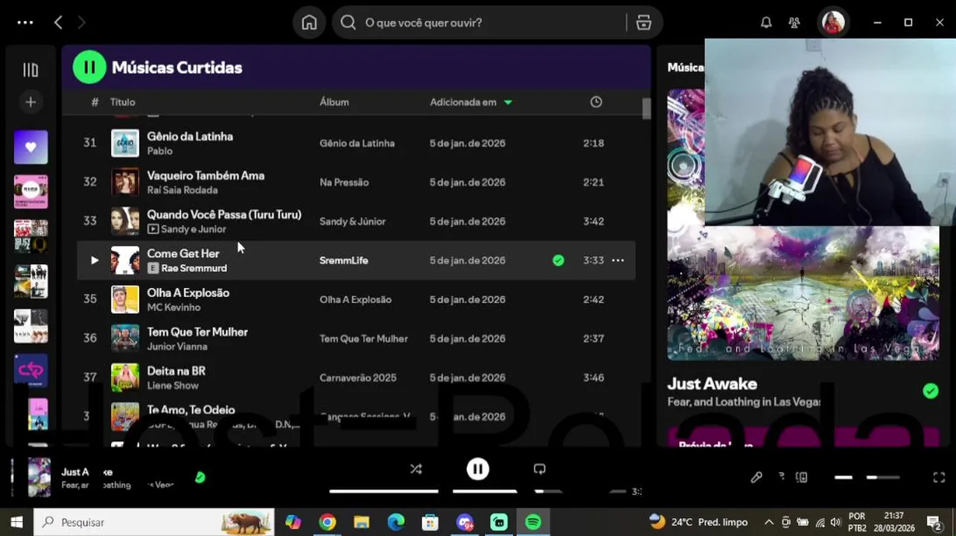The height and width of the screenshot is (536, 956).
Task: Sort by the # column header
Action: pos(95,102)
